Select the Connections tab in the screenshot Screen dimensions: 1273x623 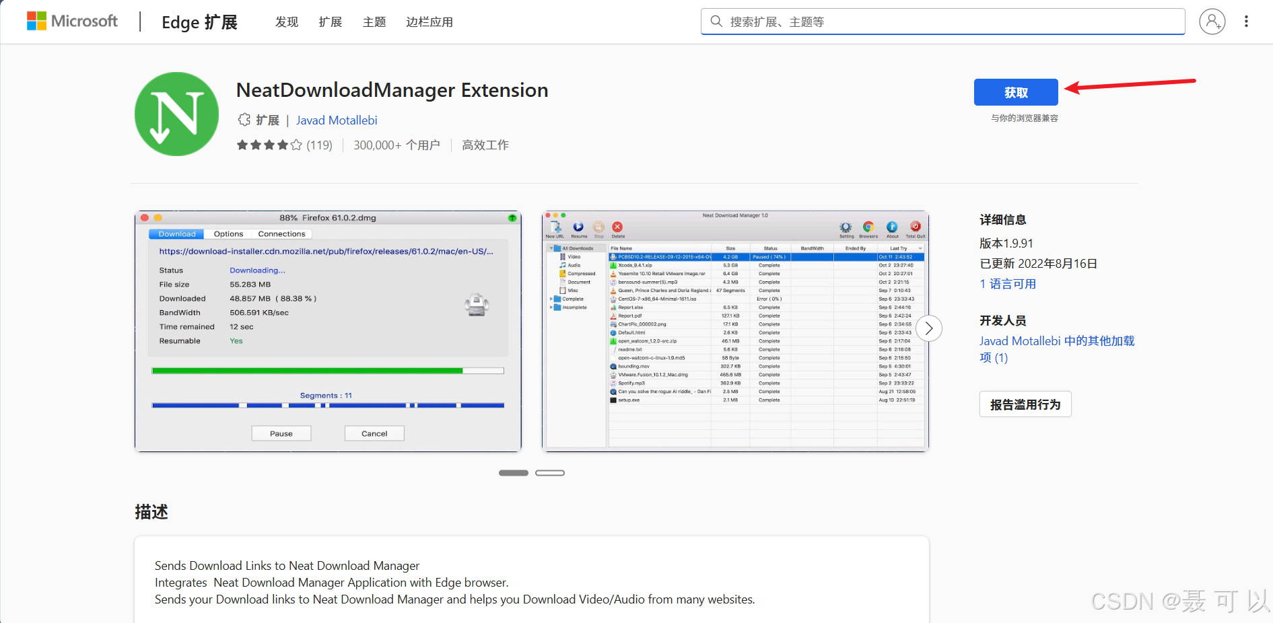281,234
